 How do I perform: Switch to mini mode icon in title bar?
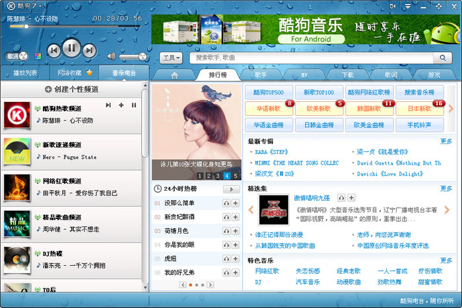click(x=393, y=6)
